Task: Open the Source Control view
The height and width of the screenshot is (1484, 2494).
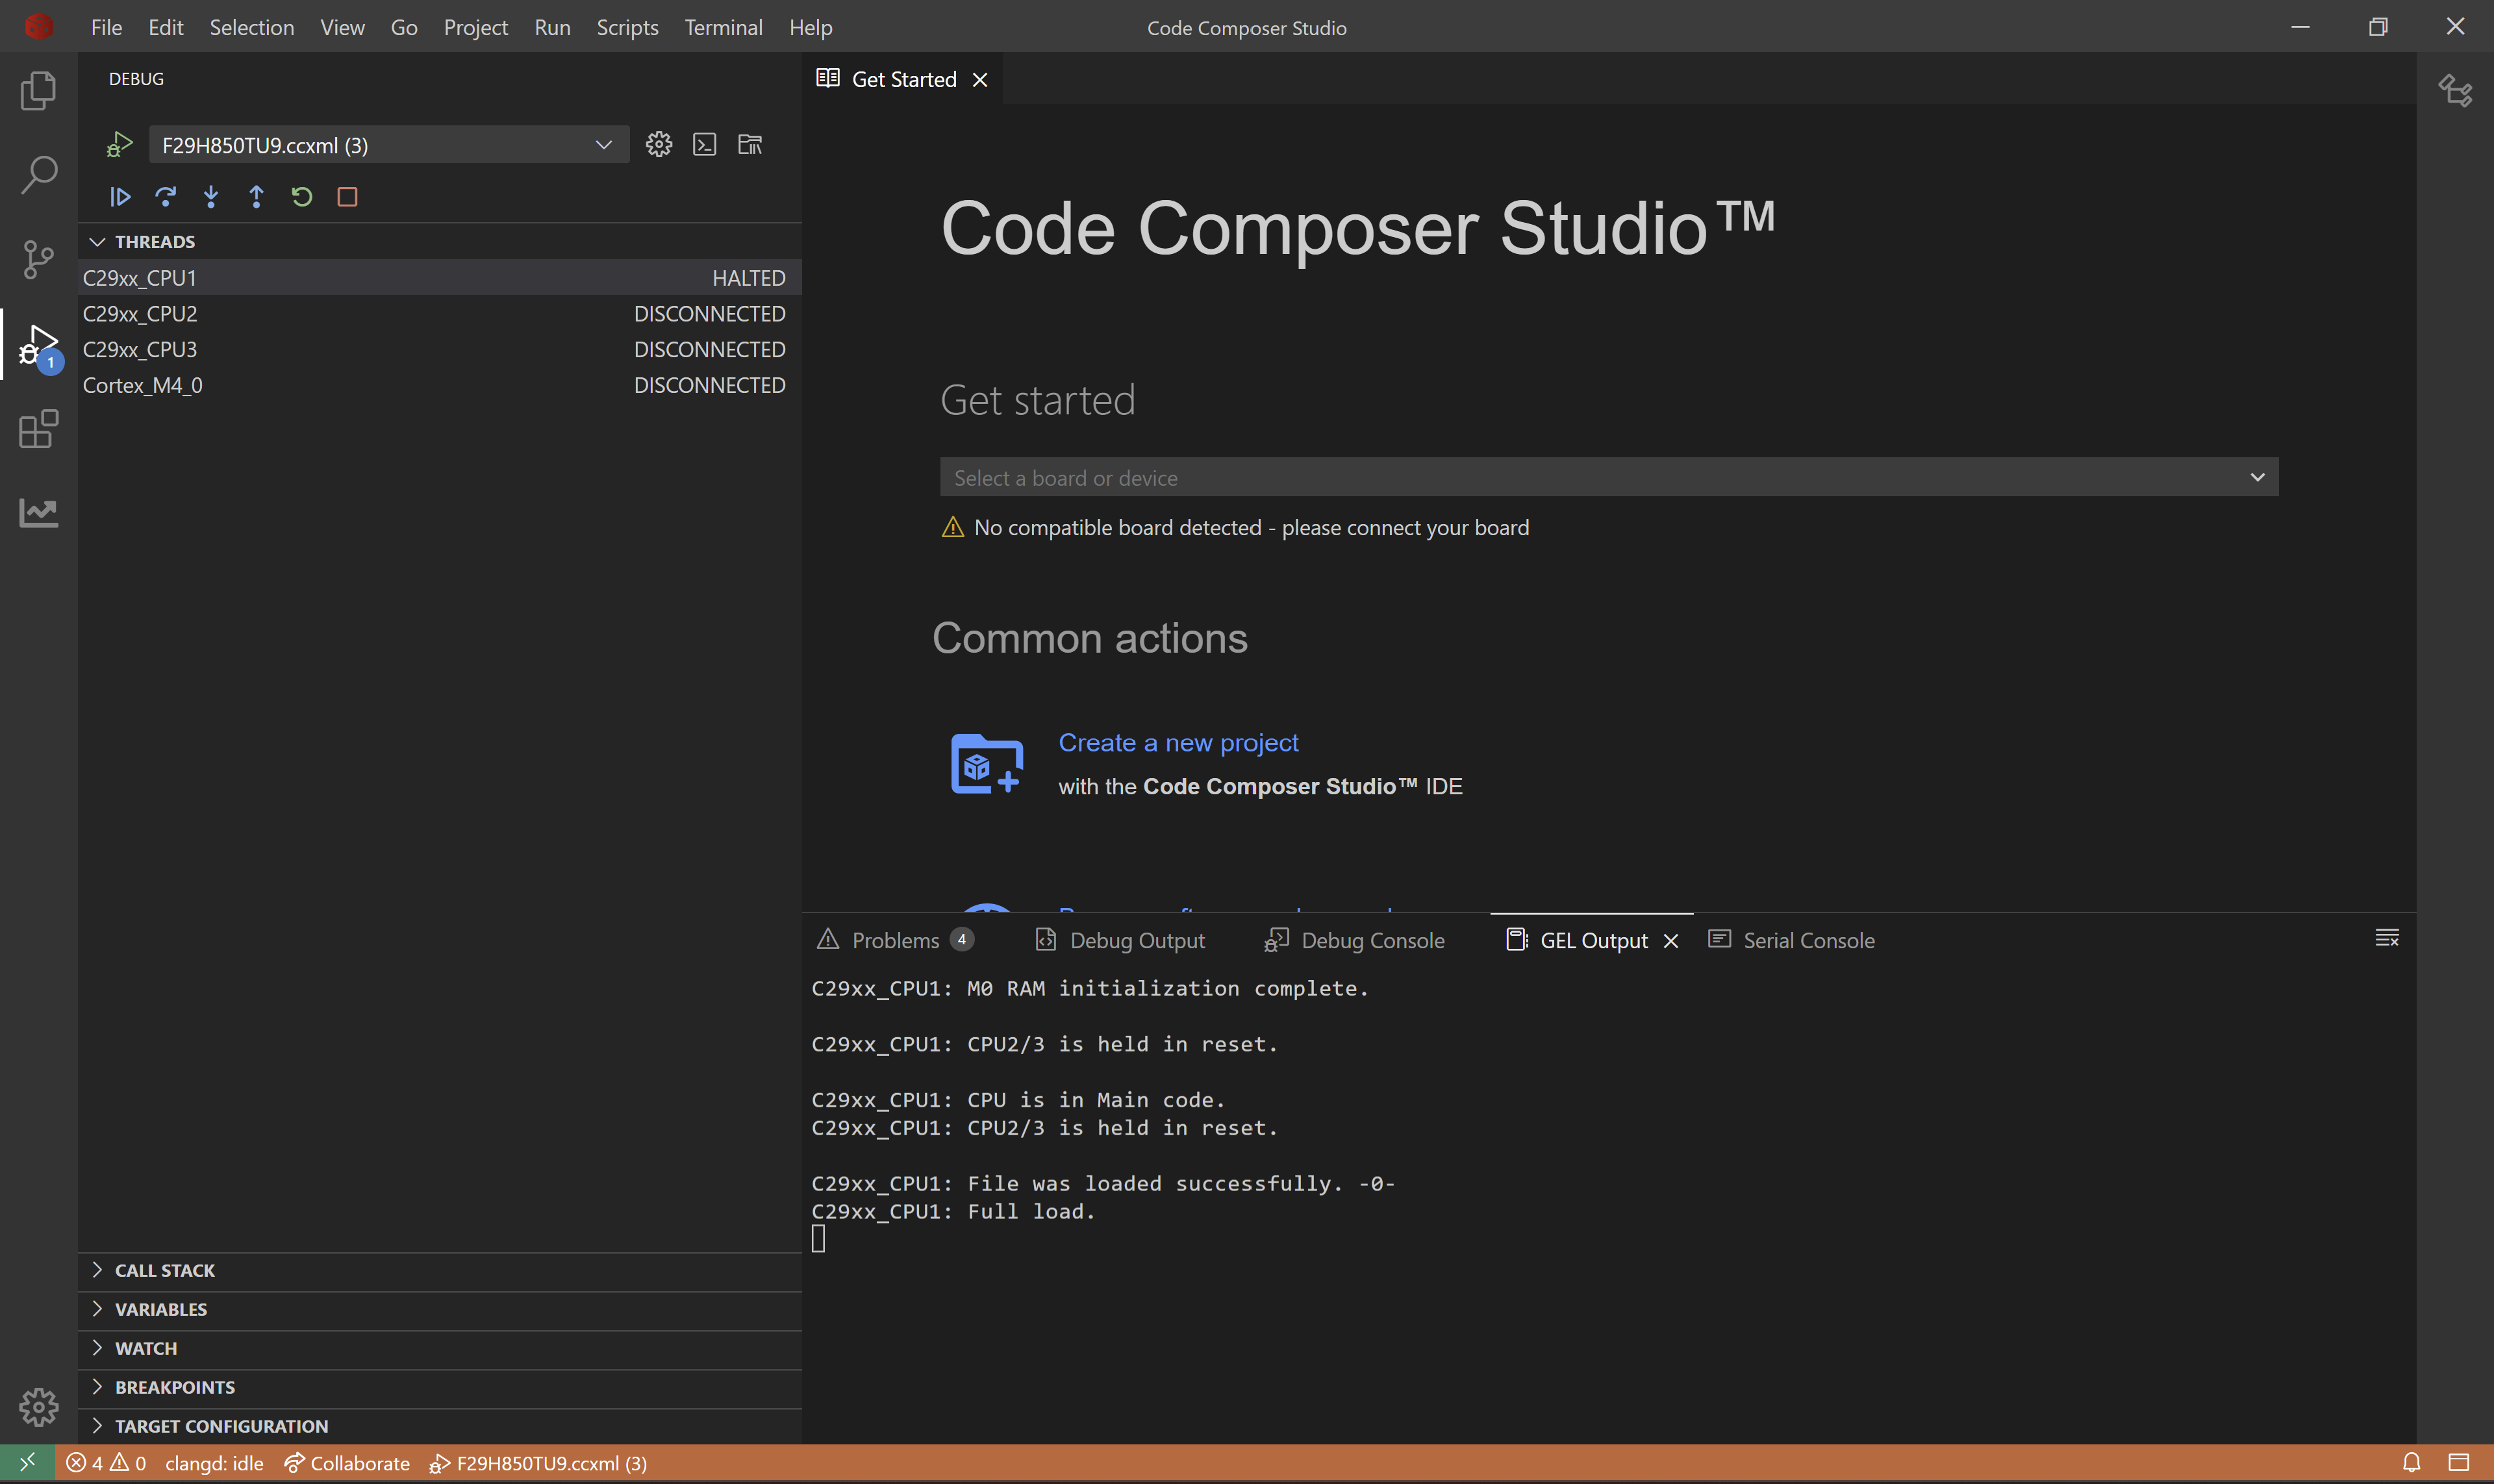Action: tap(38, 259)
